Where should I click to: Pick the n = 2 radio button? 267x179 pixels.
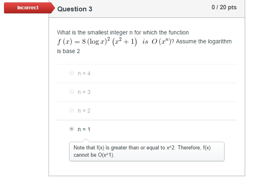tap(72, 110)
